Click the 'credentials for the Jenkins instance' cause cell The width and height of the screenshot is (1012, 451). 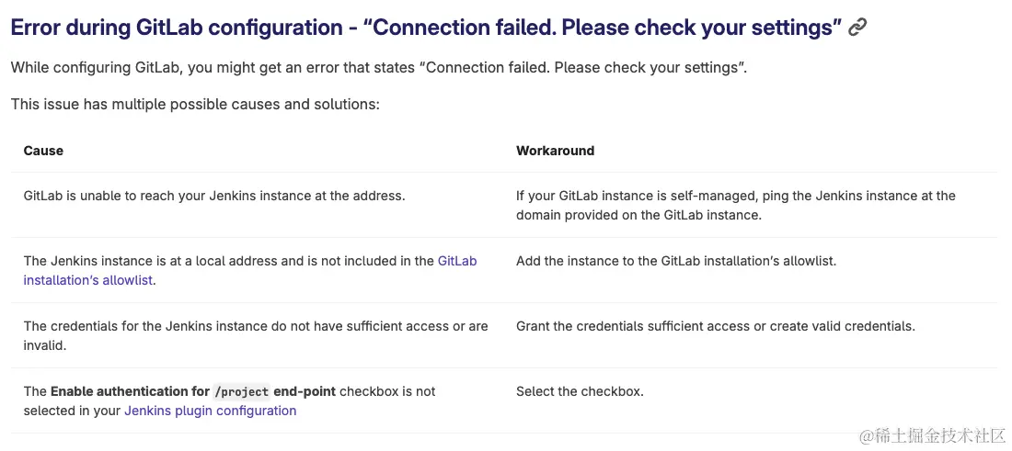[x=255, y=326]
